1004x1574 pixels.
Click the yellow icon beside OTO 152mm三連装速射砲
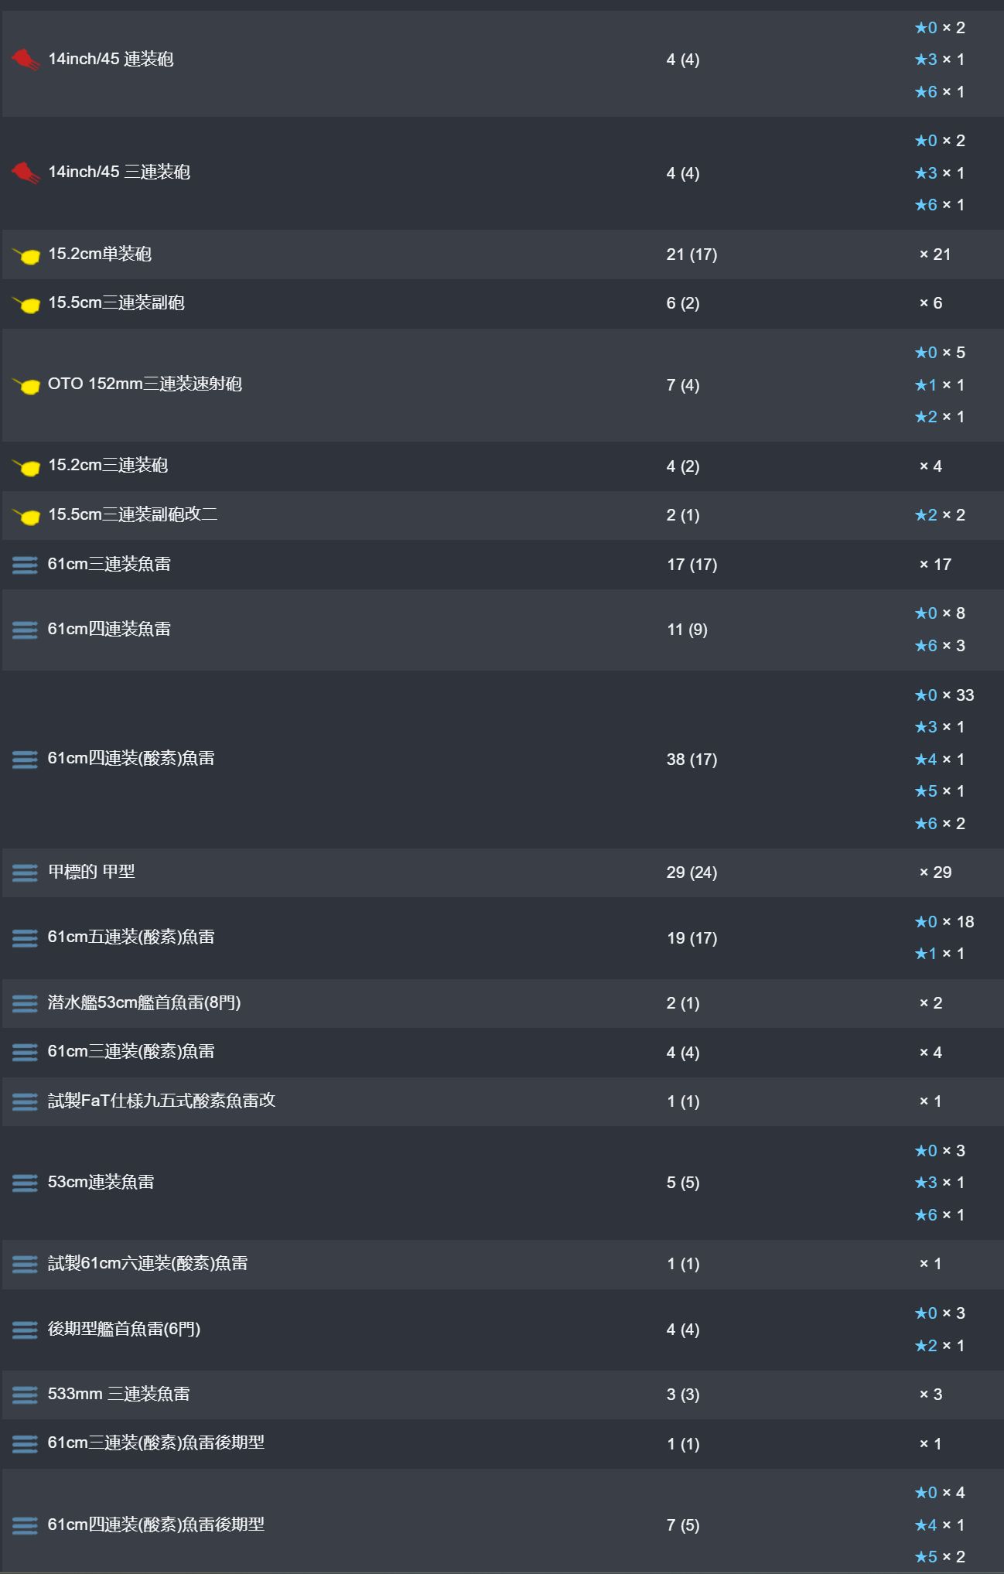pos(26,385)
